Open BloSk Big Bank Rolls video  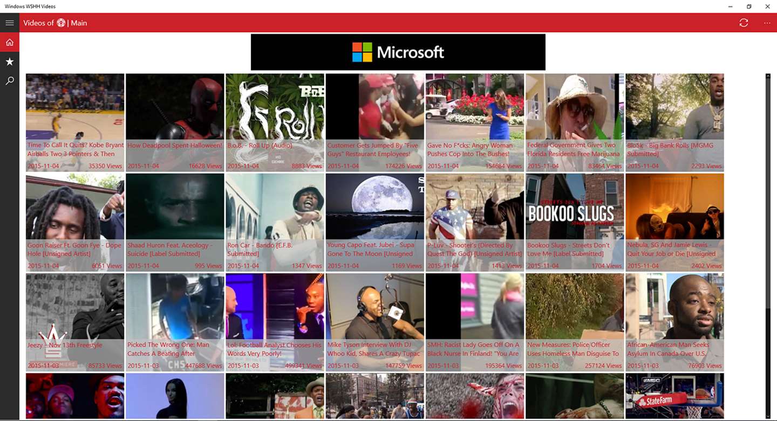pos(674,122)
